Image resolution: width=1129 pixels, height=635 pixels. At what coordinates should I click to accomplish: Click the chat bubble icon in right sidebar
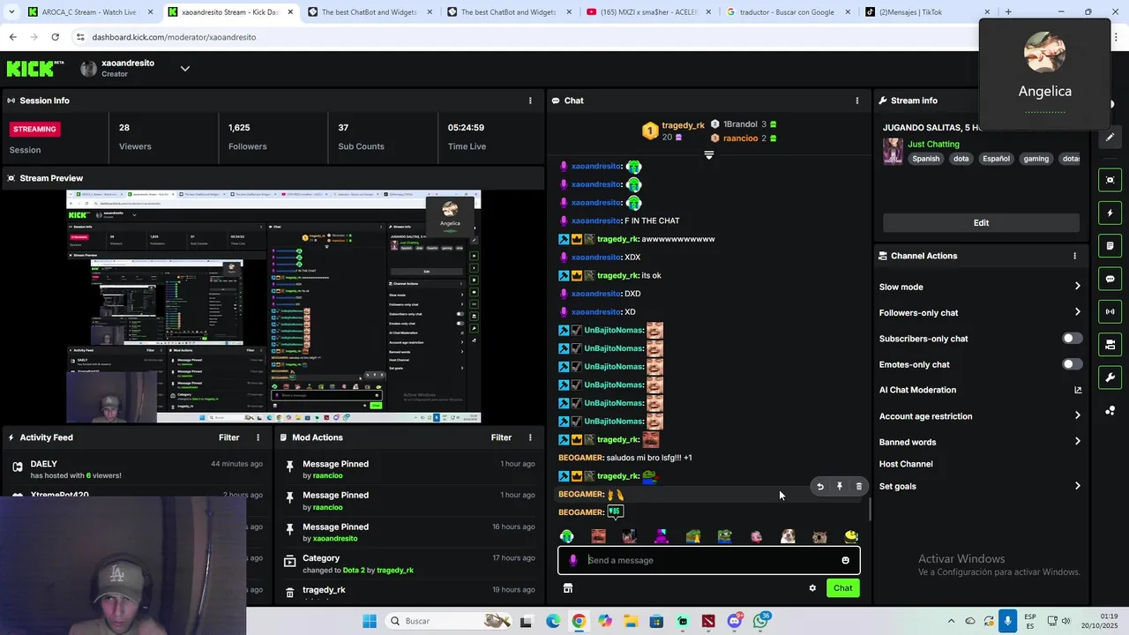tap(1110, 279)
